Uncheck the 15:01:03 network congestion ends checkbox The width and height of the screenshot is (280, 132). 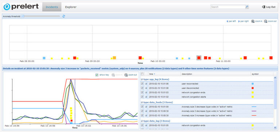142,92
